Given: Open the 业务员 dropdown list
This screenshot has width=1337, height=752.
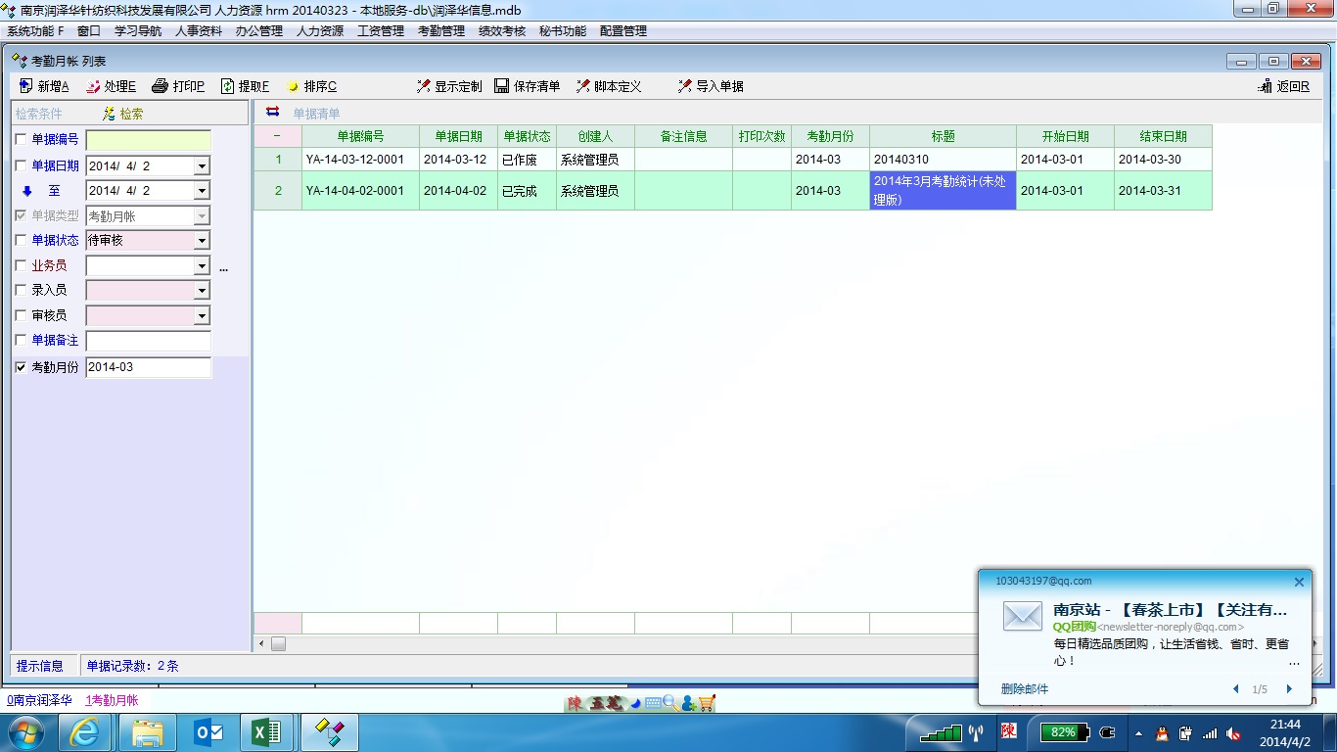Looking at the screenshot, I should [x=202, y=266].
